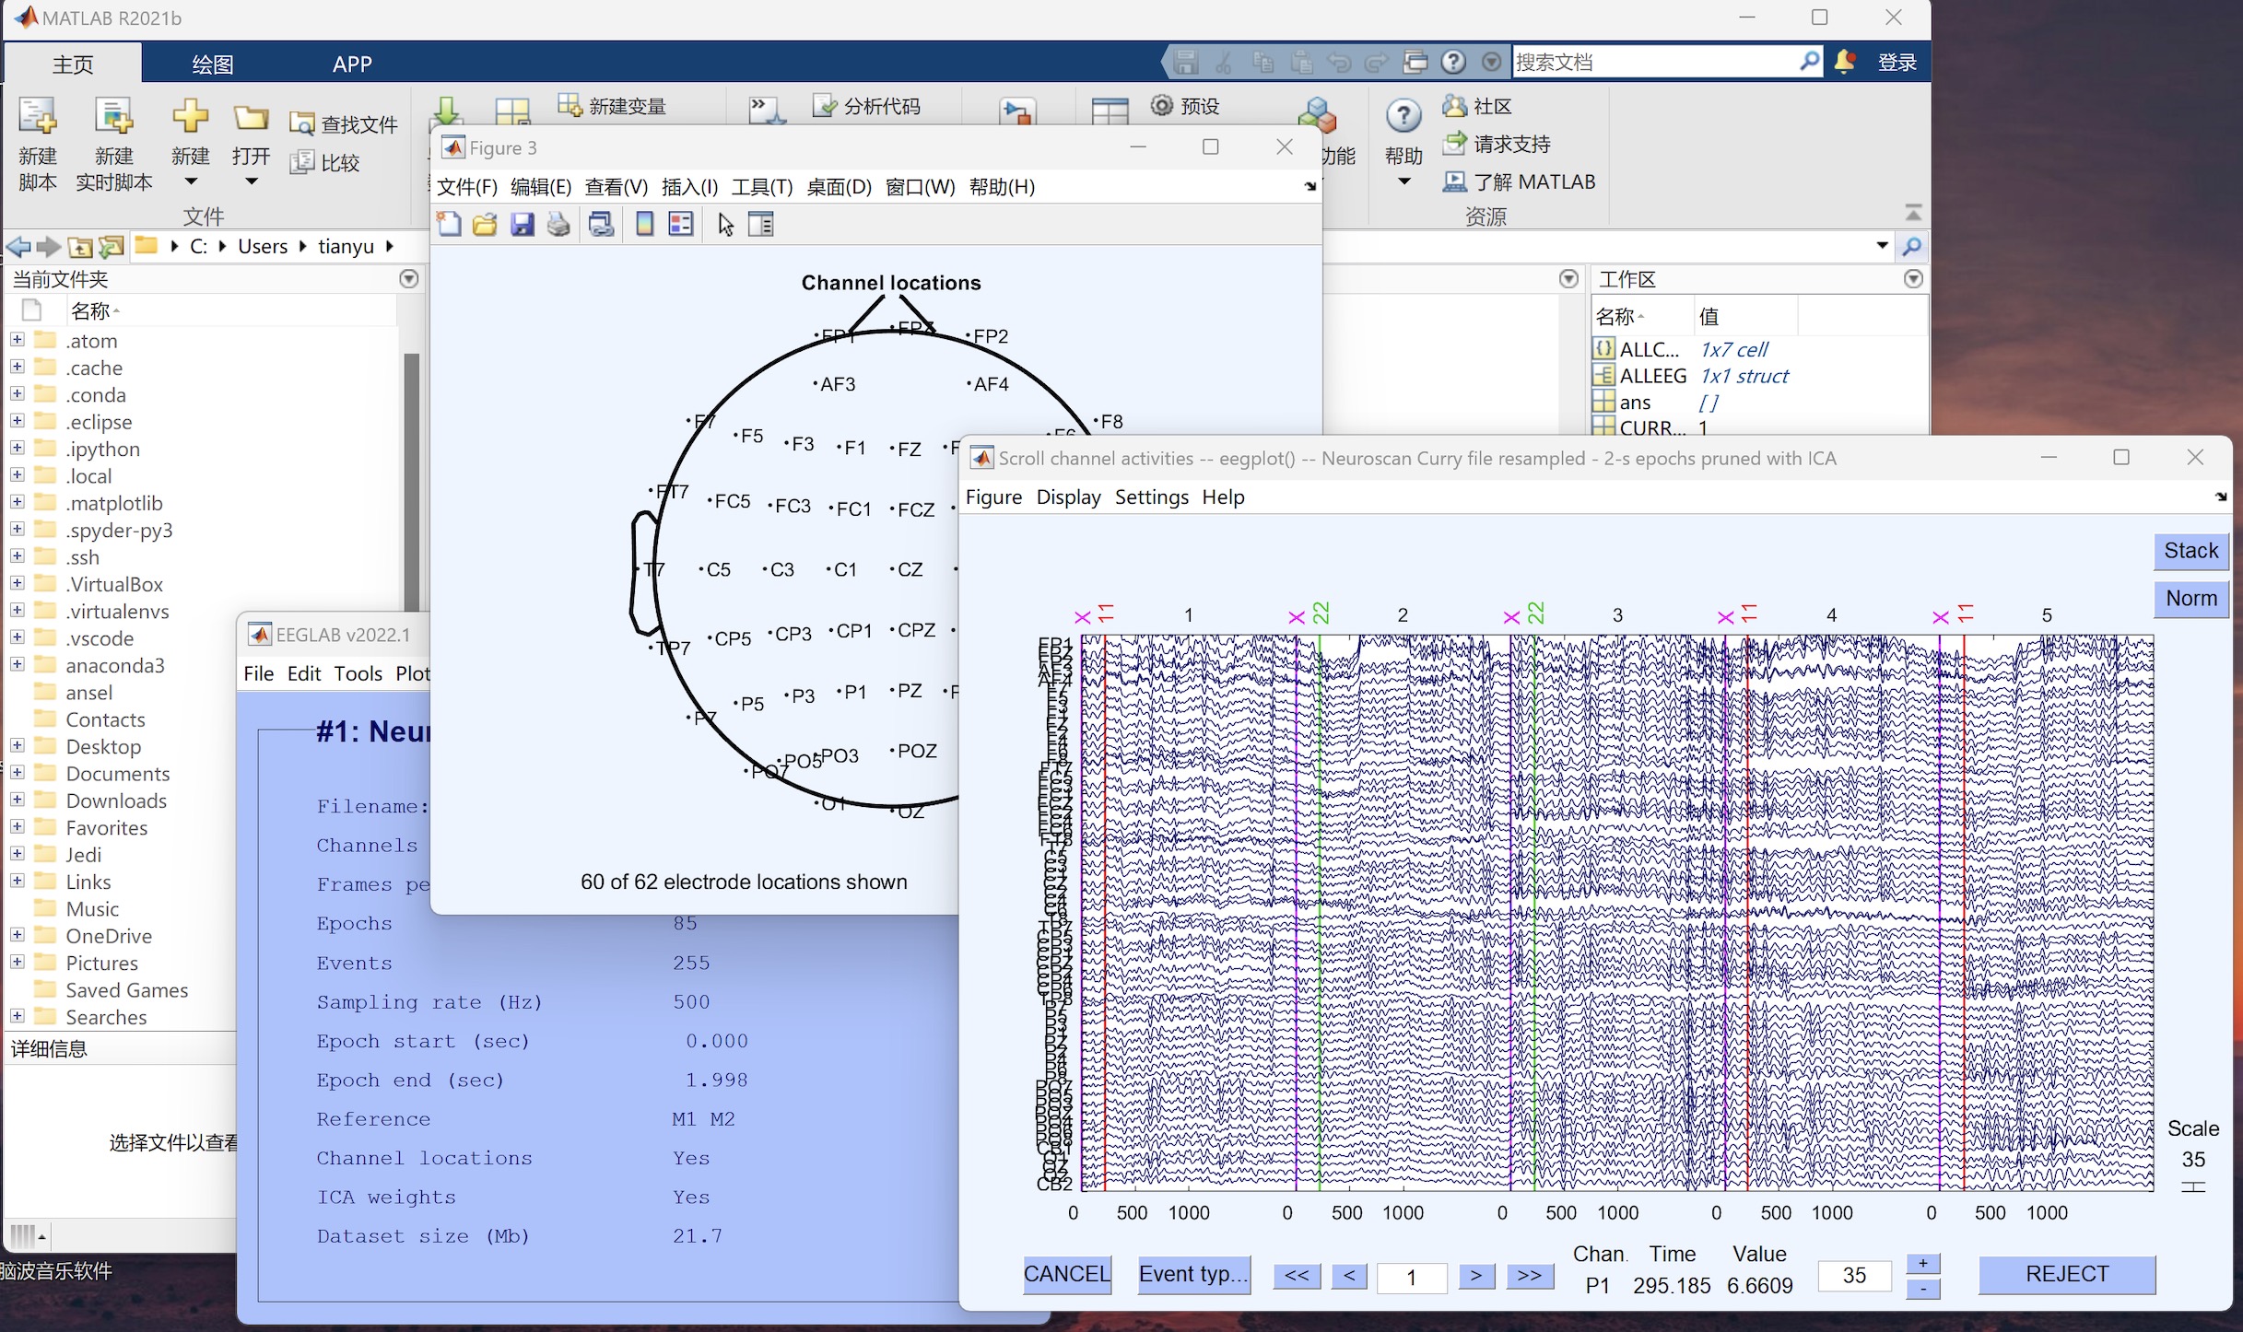Click the epoch number input field
This screenshot has width=2243, height=1332.
[1411, 1277]
